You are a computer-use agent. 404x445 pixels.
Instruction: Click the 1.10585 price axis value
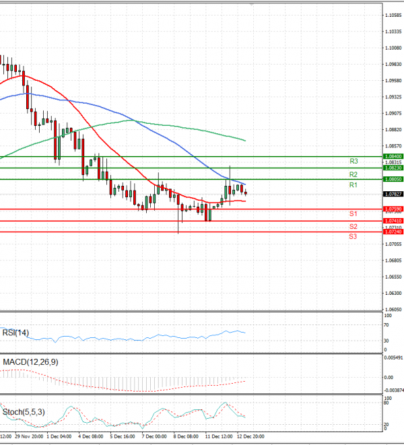coord(393,15)
